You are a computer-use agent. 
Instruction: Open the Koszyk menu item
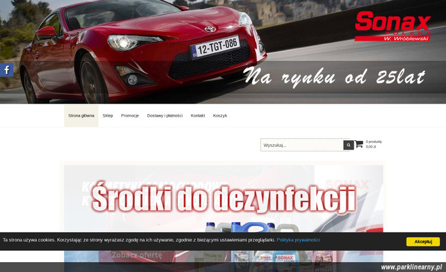pos(220,115)
